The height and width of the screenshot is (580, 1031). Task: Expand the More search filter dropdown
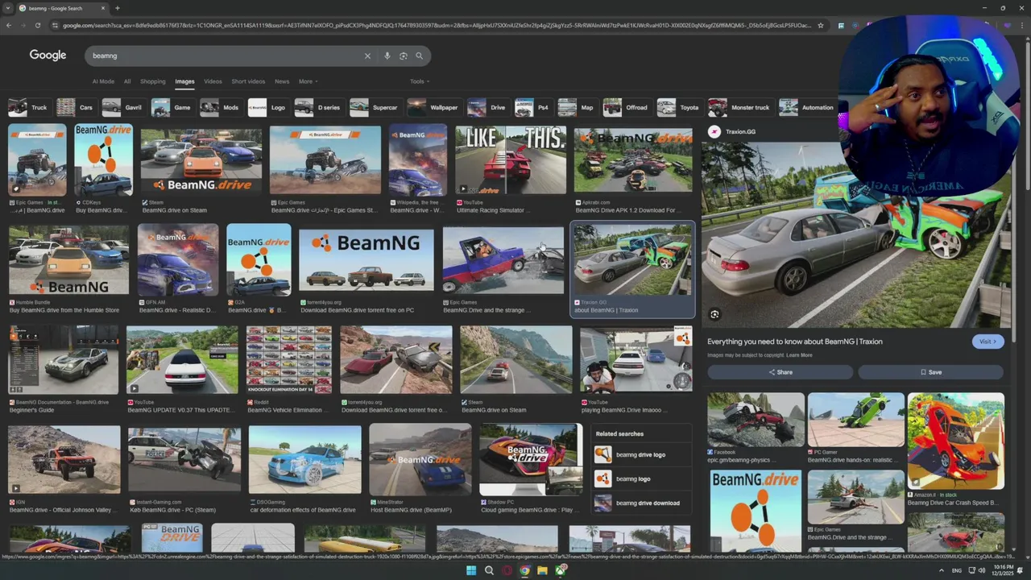point(308,81)
